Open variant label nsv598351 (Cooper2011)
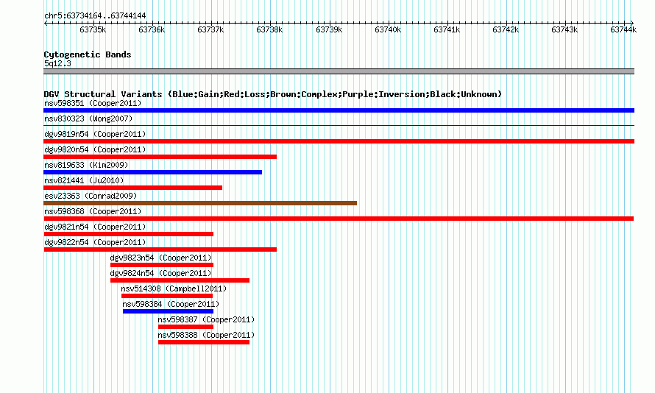Image resolution: width=655 pixels, height=393 pixels. 93,103
